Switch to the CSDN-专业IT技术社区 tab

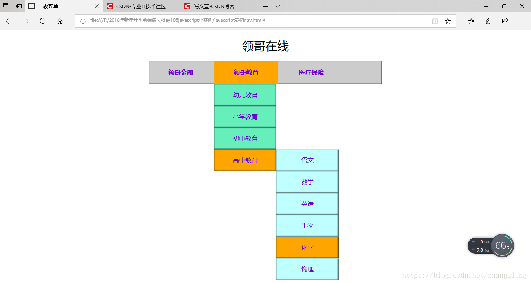[142, 6]
